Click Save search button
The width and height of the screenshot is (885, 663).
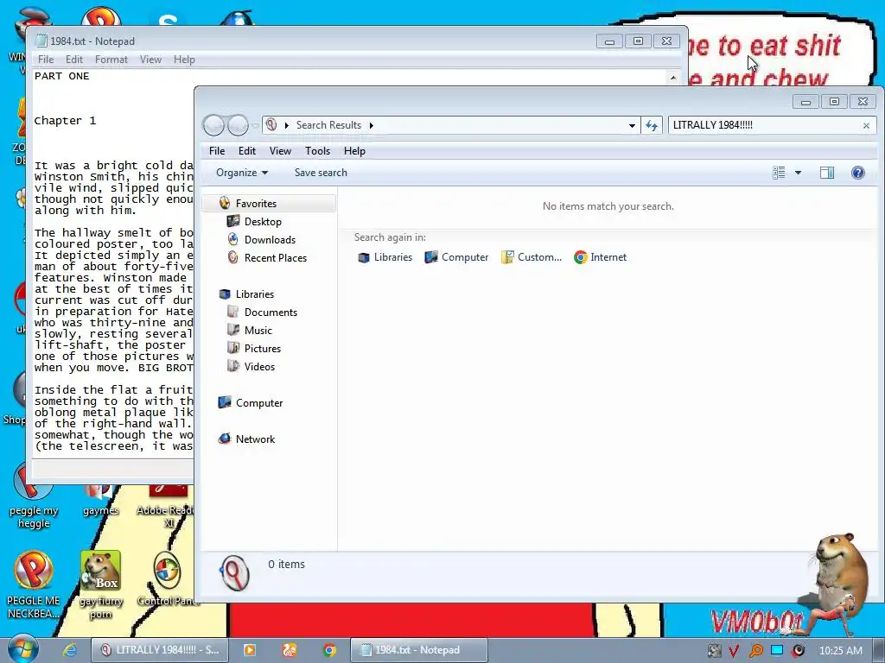point(321,173)
